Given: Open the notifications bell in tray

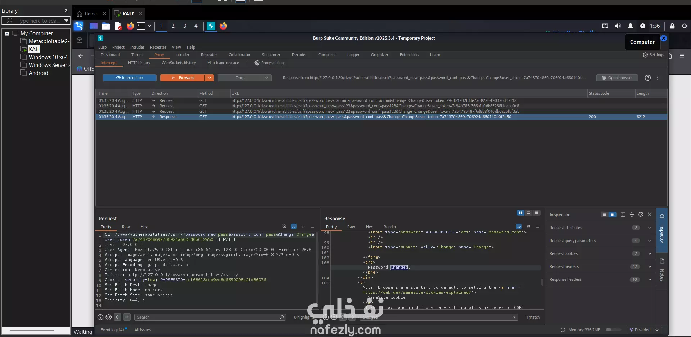Looking at the screenshot, I should pos(631,26).
